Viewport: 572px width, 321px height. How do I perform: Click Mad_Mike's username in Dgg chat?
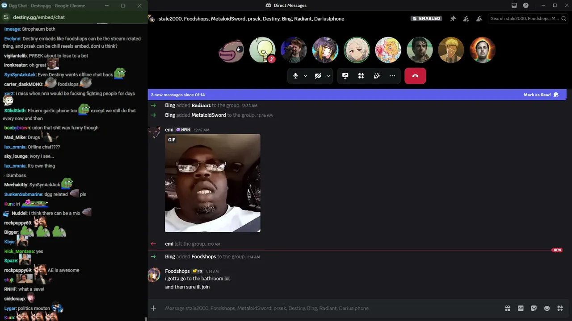(15, 137)
